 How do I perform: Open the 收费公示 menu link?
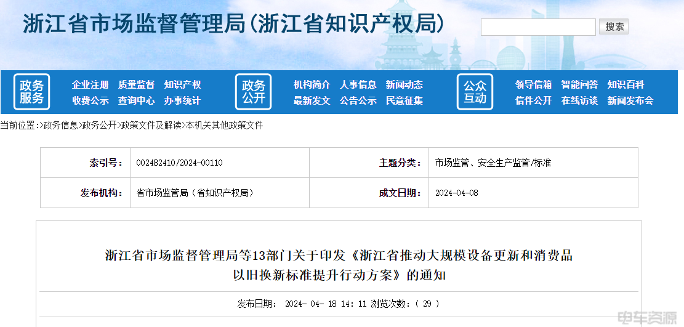point(91,101)
